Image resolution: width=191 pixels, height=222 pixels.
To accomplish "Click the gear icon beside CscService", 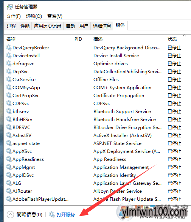I will (x=9, y=79).
